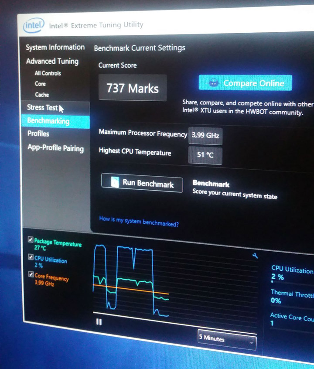This screenshot has width=314, height=369.
Task: Click the Compare Online button
Action: (x=245, y=83)
